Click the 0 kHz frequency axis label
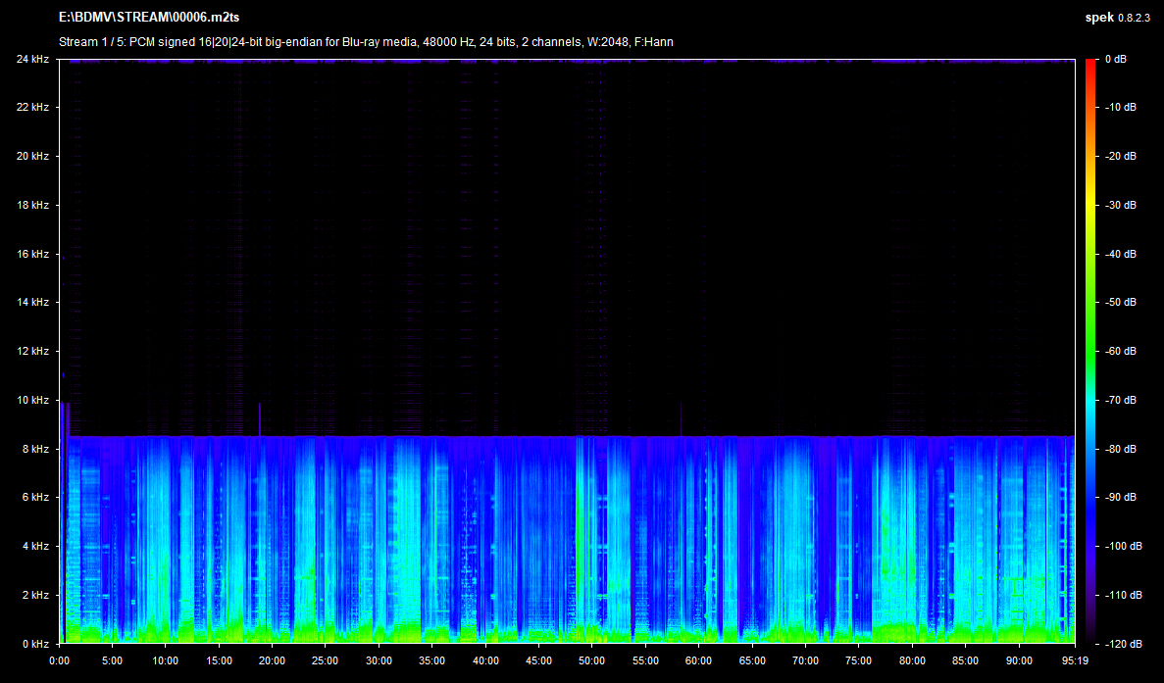This screenshot has width=1164, height=683. click(x=35, y=644)
